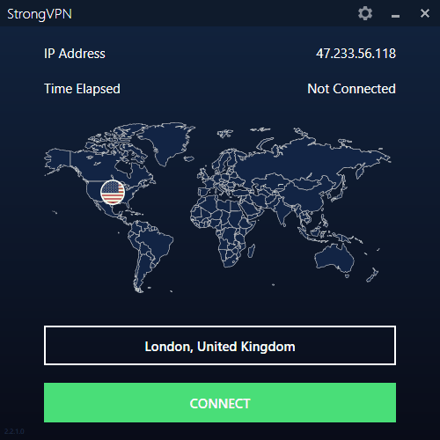Minimize the StrongVPN window

[x=395, y=16]
